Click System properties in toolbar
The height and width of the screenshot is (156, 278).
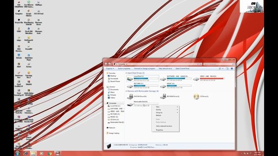point(124,68)
